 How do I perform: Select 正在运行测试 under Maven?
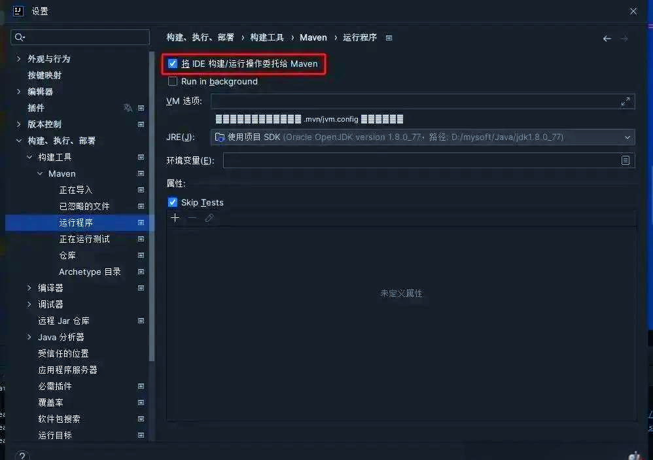(84, 239)
